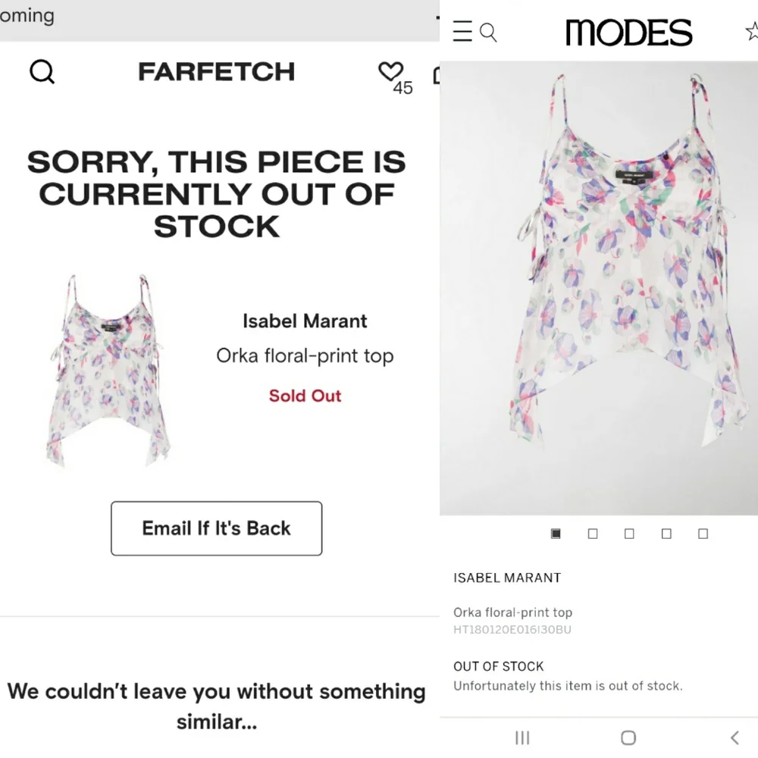This screenshot has height=758, width=758.
Task: Click the Farfetch search magnifier icon
Action: pyautogui.click(x=42, y=72)
